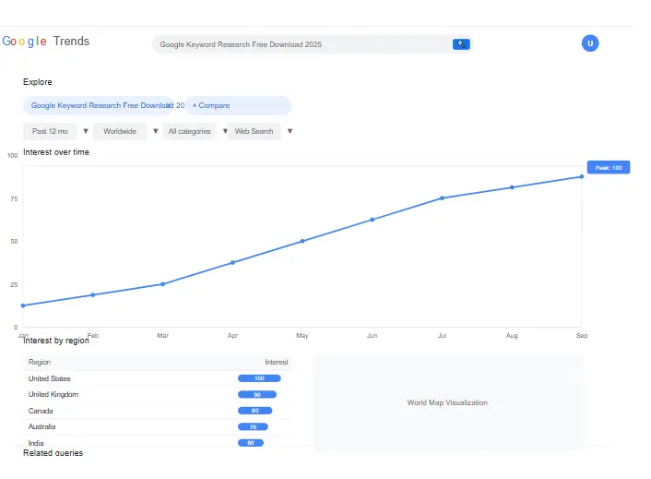Click the World Map Visualization panel
This screenshot has height=479, width=651.
pos(447,402)
